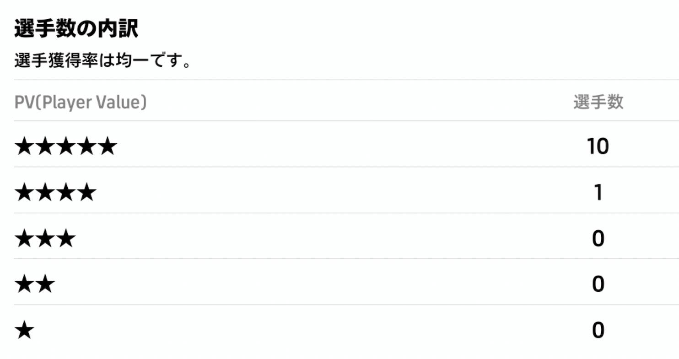Click the last star in the five-star row
679x359 pixels.
tap(107, 147)
